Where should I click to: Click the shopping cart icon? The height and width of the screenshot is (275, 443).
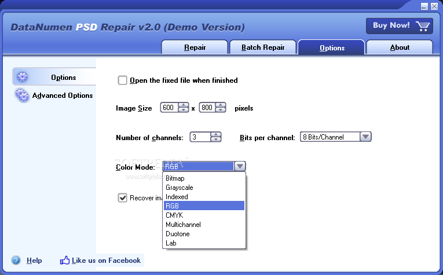tap(422, 26)
